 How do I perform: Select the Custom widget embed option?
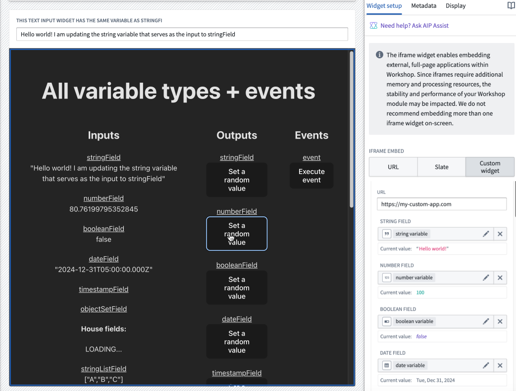(x=490, y=167)
